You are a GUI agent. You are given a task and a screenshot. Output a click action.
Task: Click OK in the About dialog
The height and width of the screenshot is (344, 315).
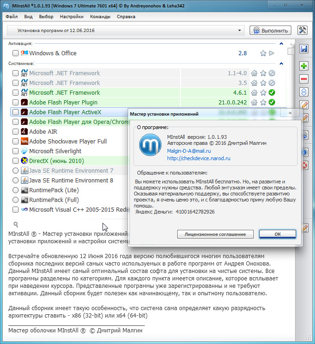point(277,234)
